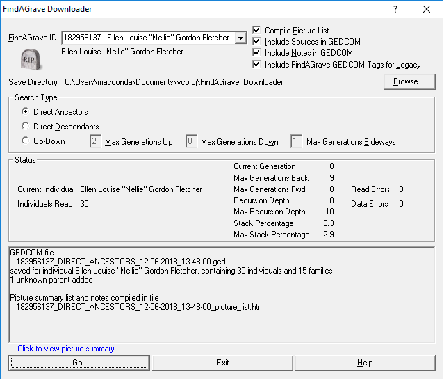
Task: Toggle the Compile Picture List checkbox
Action: (x=256, y=30)
